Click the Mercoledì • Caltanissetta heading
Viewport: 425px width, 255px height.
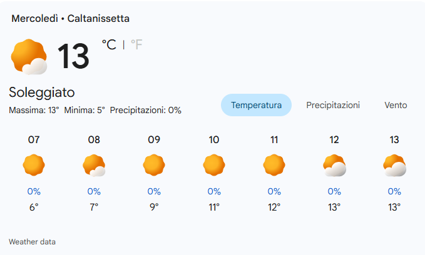[x=71, y=19]
